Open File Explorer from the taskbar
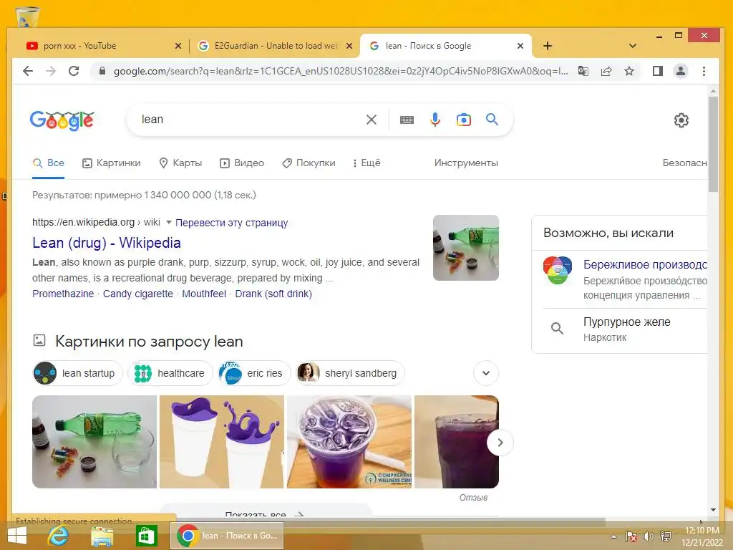 point(102,536)
